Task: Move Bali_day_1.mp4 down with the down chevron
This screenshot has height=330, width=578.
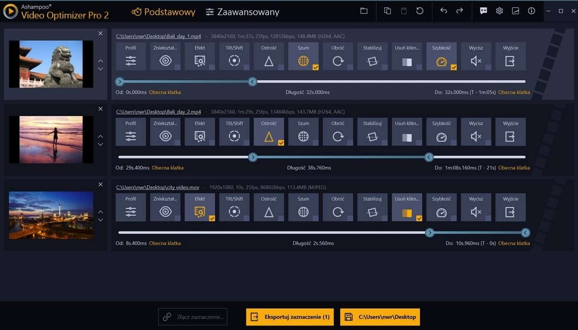Action: pyautogui.click(x=100, y=69)
